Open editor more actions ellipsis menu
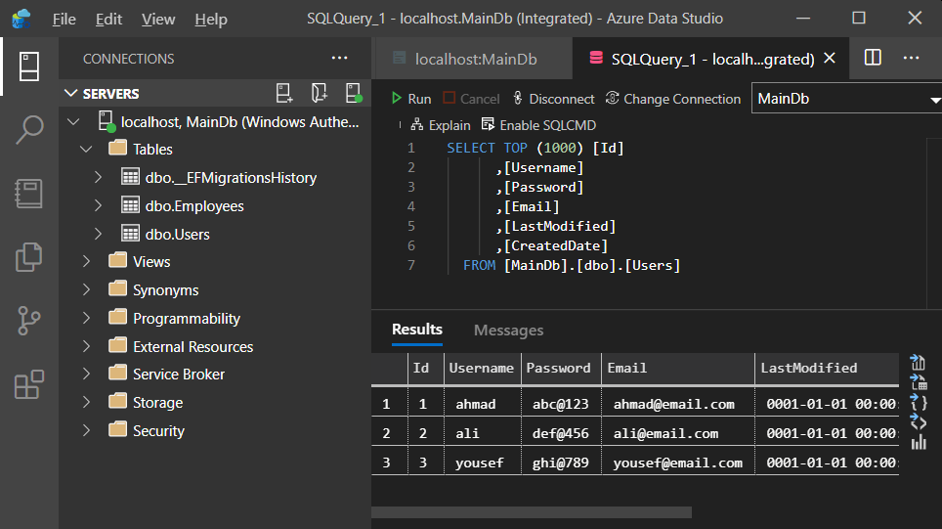 tap(911, 59)
